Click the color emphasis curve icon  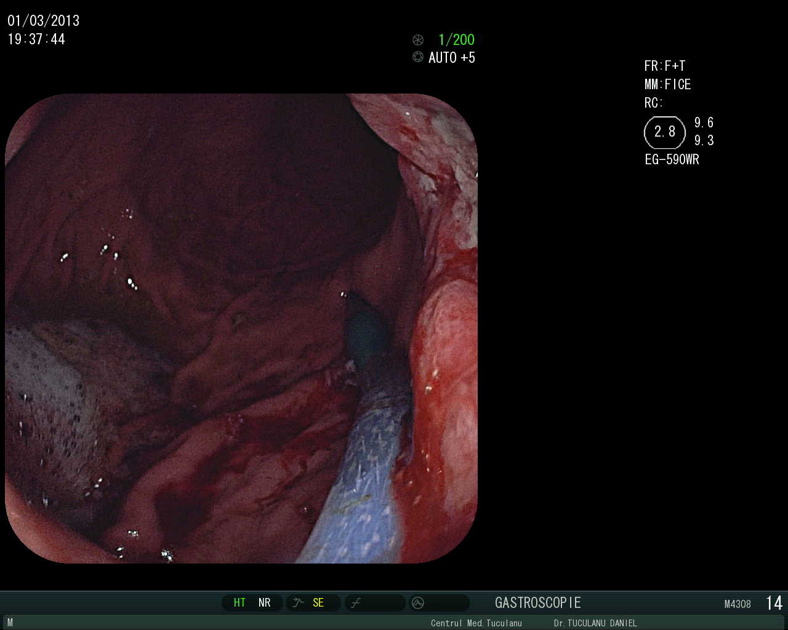(356, 603)
